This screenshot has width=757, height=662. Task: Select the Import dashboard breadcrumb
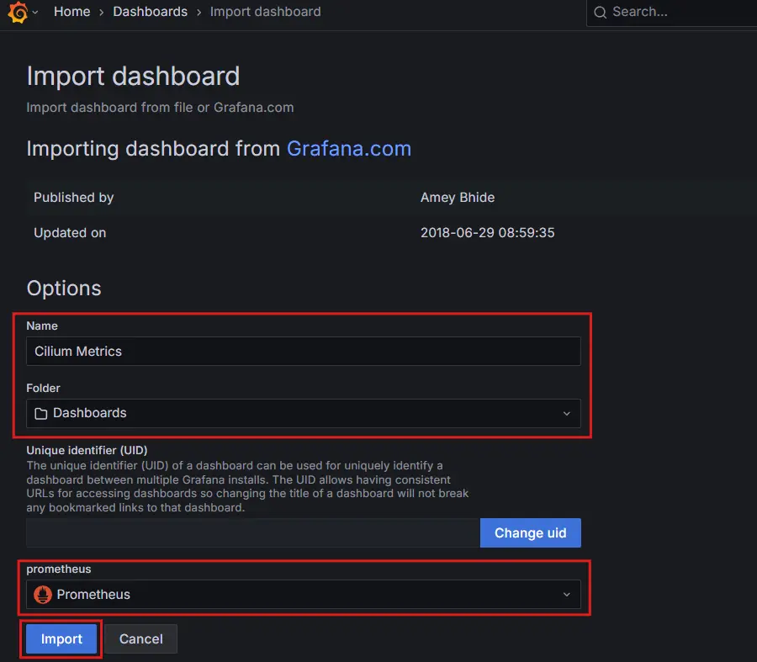click(266, 12)
